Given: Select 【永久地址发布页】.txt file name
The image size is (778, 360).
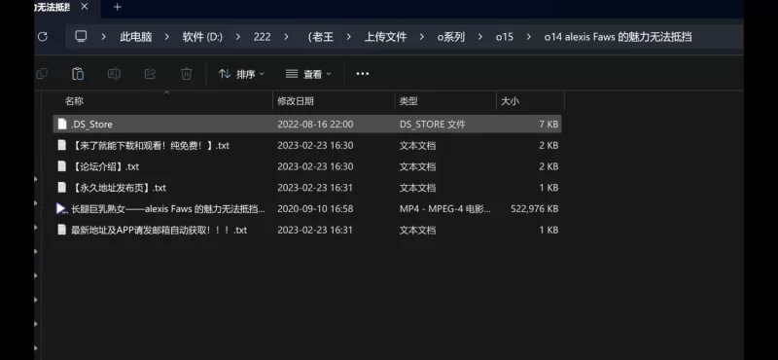Looking at the screenshot, I should 119,188.
